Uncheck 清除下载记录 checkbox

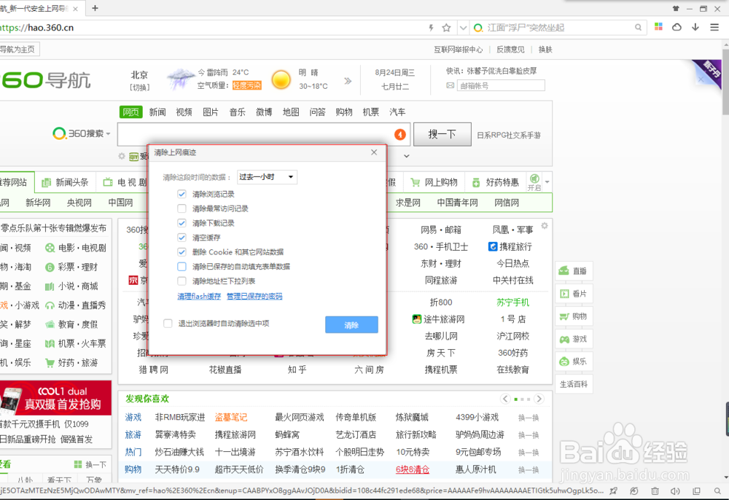[182, 222]
